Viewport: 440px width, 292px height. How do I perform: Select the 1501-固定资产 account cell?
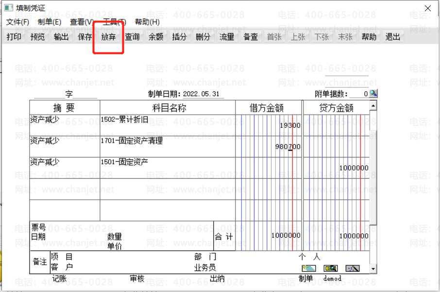(168, 168)
